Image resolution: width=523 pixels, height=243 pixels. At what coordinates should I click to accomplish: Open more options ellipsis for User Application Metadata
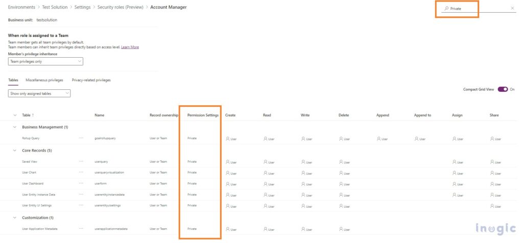[x=81, y=229]
